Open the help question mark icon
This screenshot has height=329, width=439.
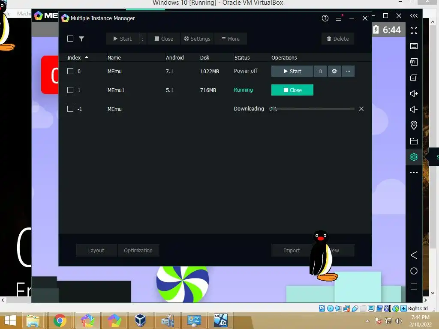point(325,18)
